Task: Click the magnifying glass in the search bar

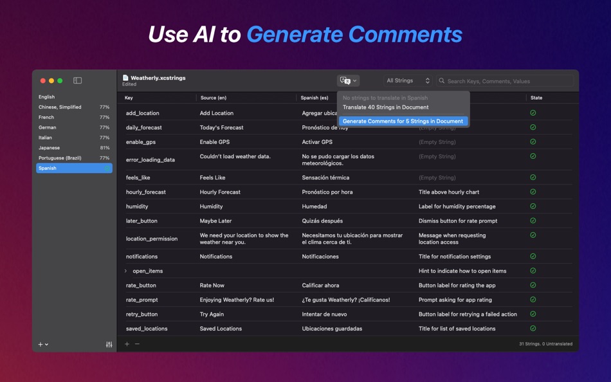Action: tap(441, 80)
